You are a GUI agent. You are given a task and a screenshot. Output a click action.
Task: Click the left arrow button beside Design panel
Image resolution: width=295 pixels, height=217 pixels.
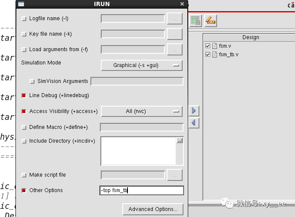pyautogui.click(x=194, y=123)
